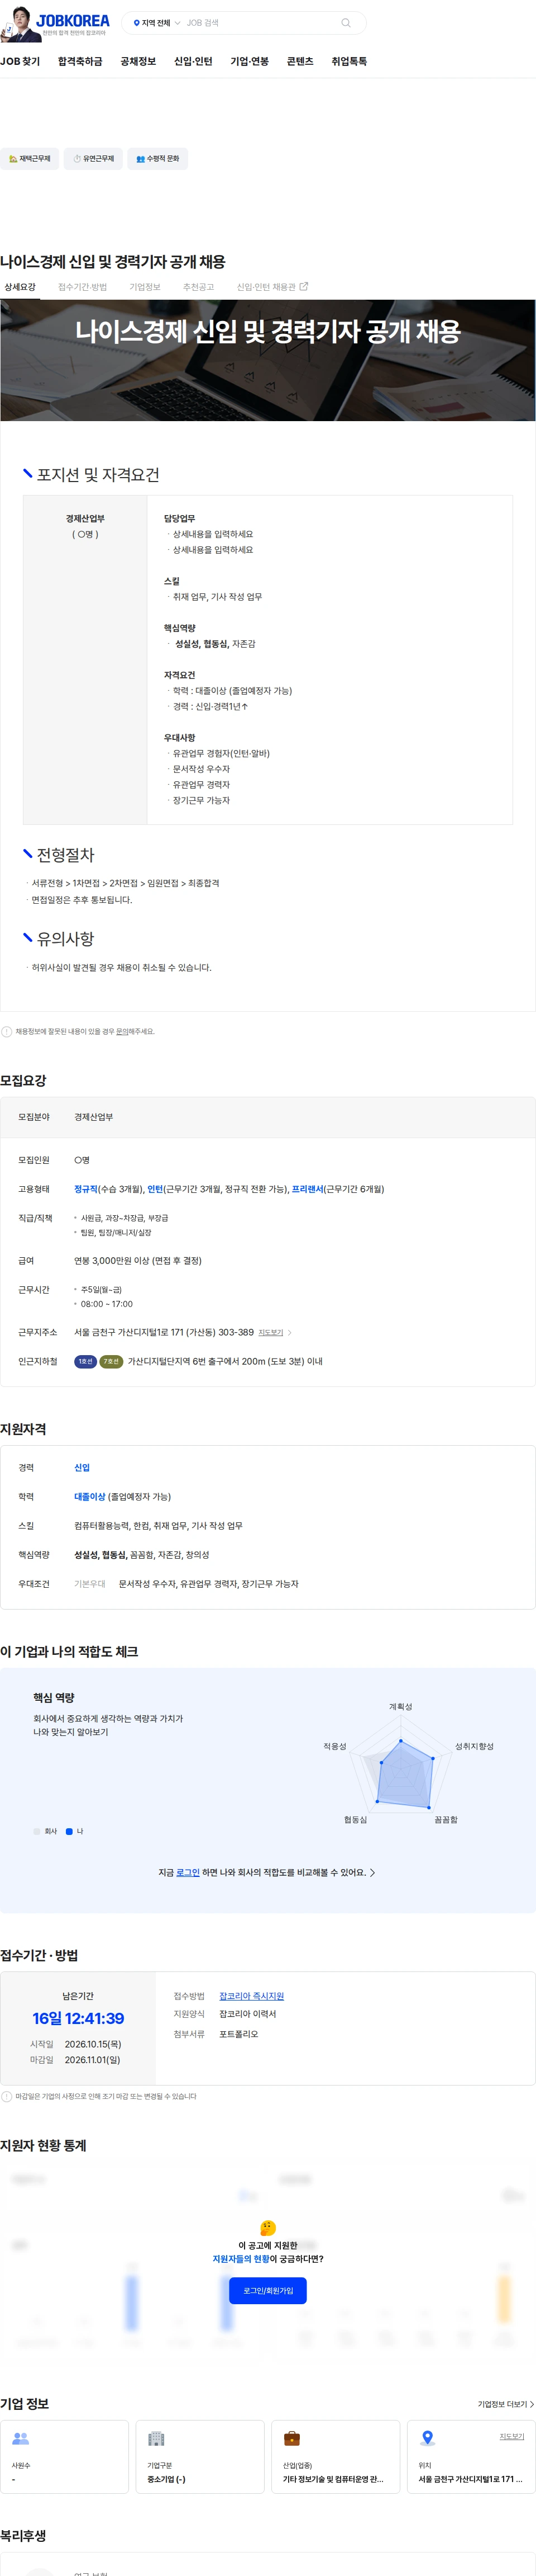Viewport: 536px width, 2576px height.
Task: Click the 로그인/회원가입 button
Action: (x=267, y=2290)
